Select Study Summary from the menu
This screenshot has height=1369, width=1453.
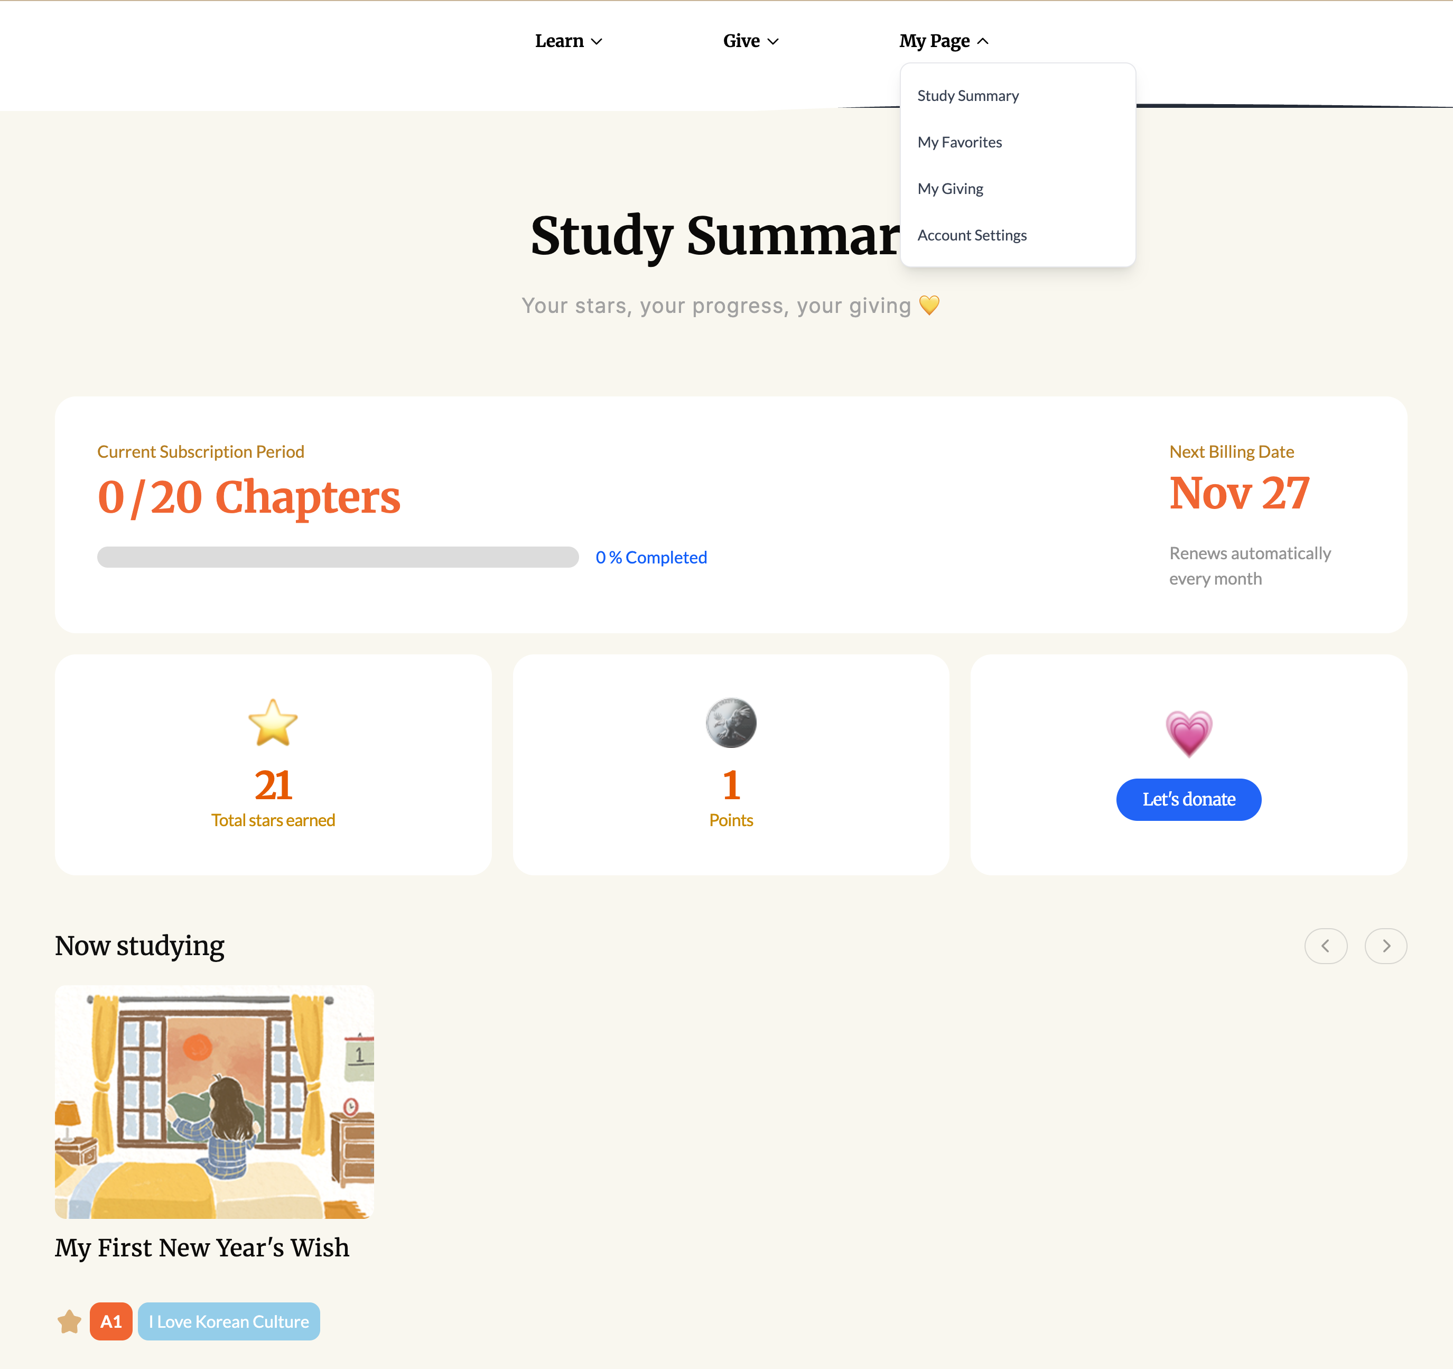967,96
